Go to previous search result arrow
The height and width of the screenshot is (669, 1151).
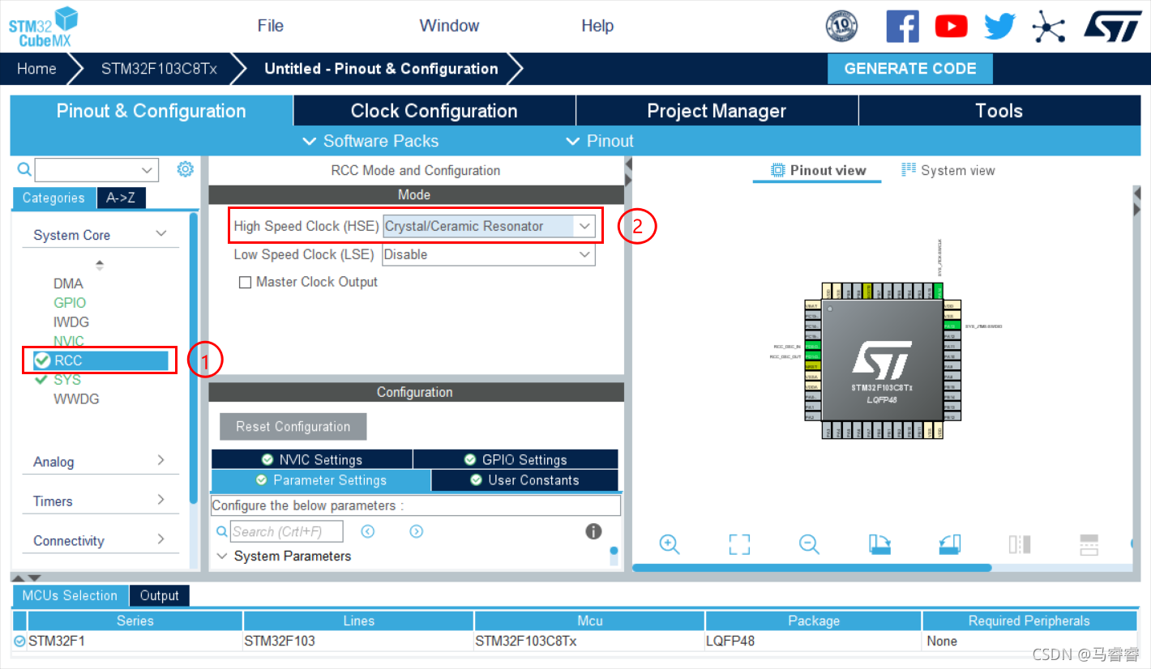[x=368, y=531]
